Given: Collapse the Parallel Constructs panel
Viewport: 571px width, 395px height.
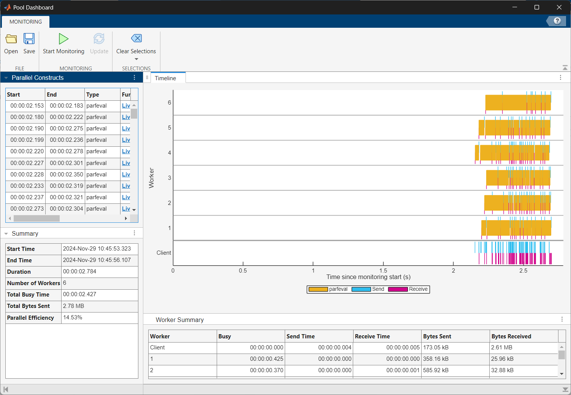Looking at the screenshot, I should pos(6,77).
